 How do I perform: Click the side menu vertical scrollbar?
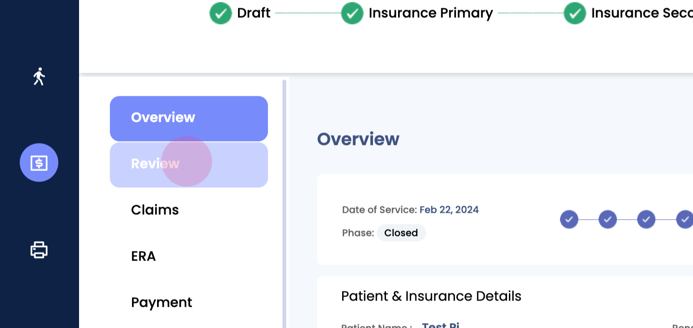point(284,202)
